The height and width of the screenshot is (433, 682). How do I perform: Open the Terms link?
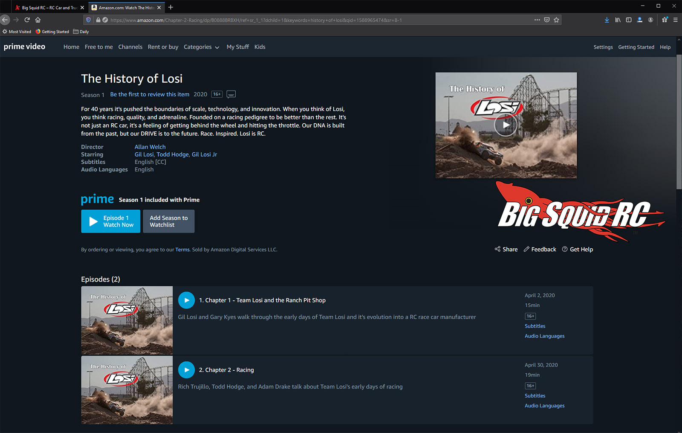182,250
